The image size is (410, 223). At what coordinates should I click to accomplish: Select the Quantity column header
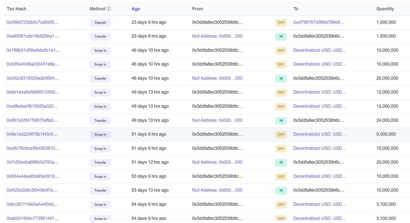point(385,9)
